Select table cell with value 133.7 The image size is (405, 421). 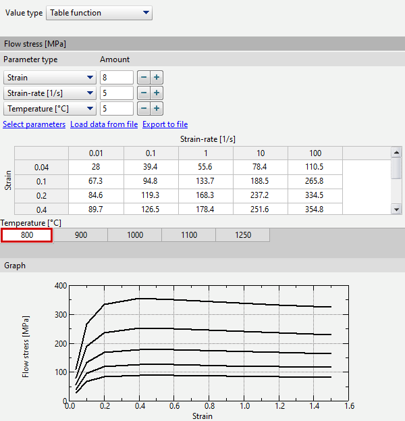[x=206, y=181]
